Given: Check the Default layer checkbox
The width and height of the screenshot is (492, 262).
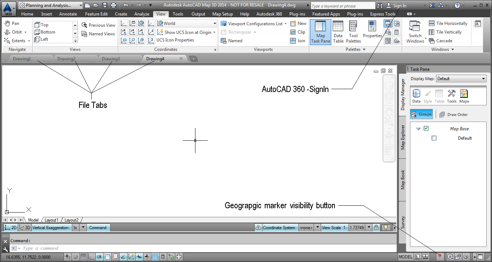Looking at the screenshot, I should tap(434, 138).
